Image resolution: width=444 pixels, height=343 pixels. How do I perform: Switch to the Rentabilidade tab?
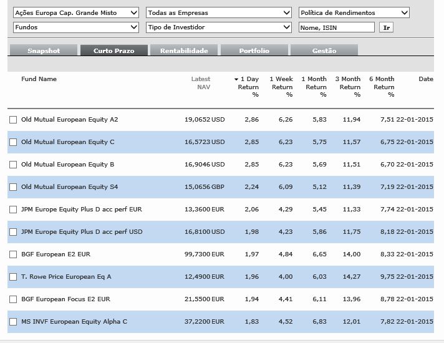click(x=184, y=51)
